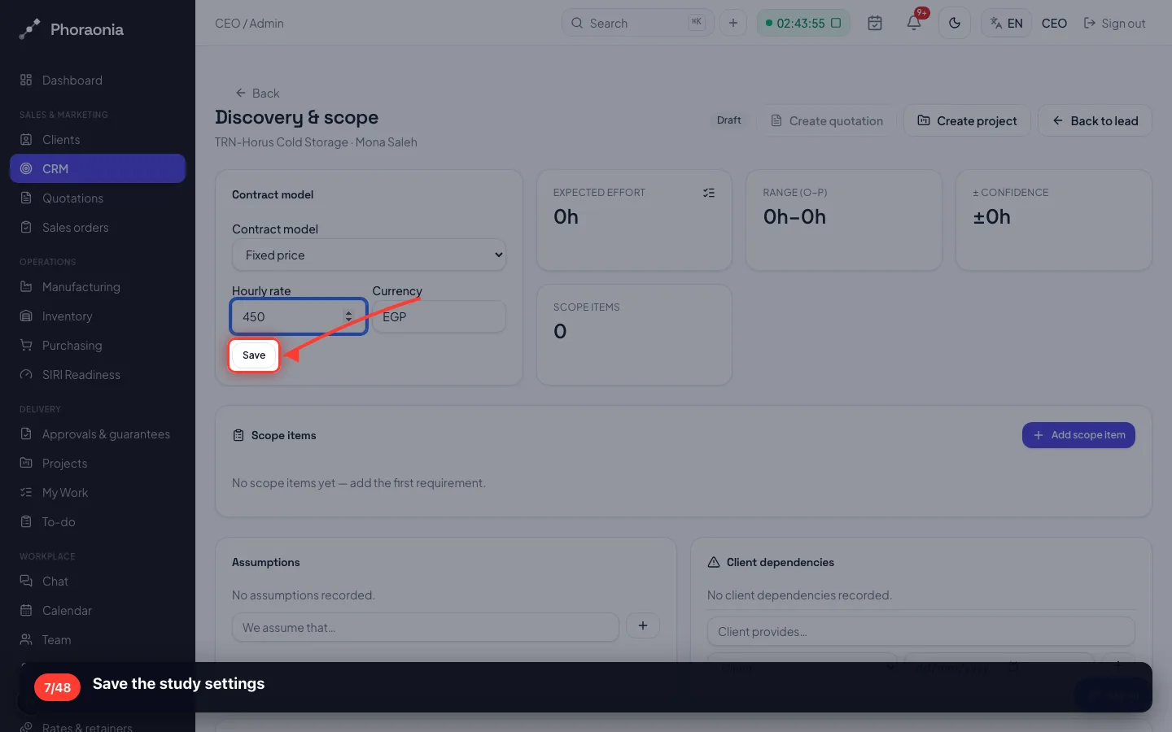Click the CEO user label
This screenshot has width=1172, height=732.
(1054, 24)
